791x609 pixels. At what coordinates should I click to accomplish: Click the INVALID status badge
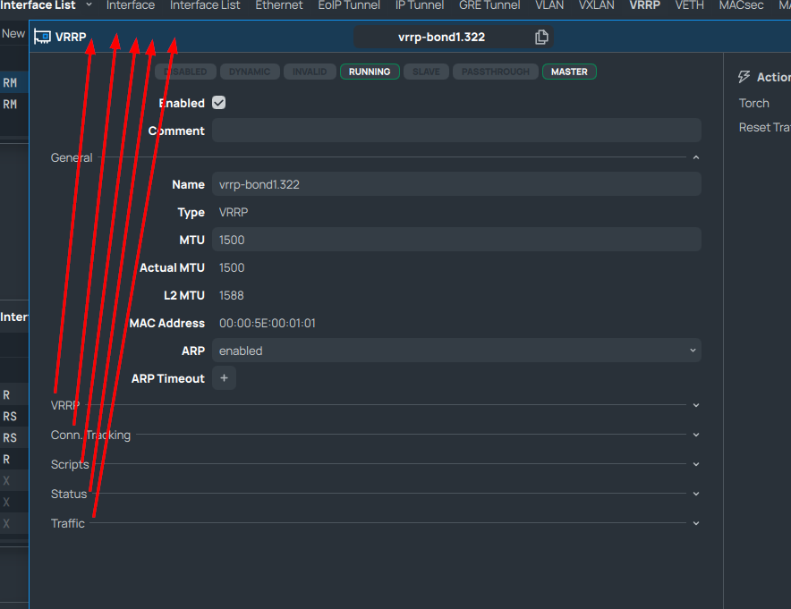click(310, 72)
